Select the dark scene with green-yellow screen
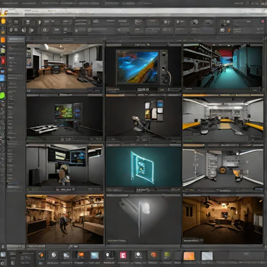Viewport: 267px width, 267px height. pyautogui.click(x=65, y=116)
